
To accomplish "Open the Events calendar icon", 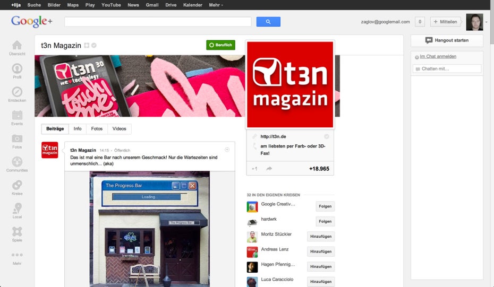I will click(x=17, y=115).
